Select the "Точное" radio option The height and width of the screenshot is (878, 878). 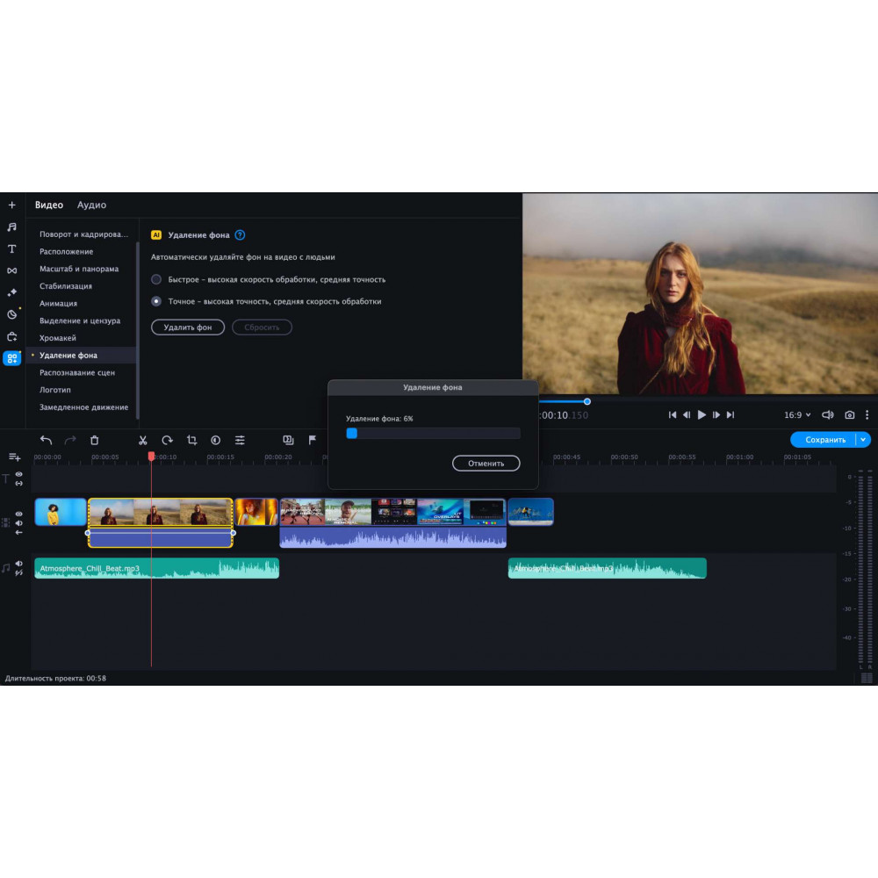[x=156, y=301]
